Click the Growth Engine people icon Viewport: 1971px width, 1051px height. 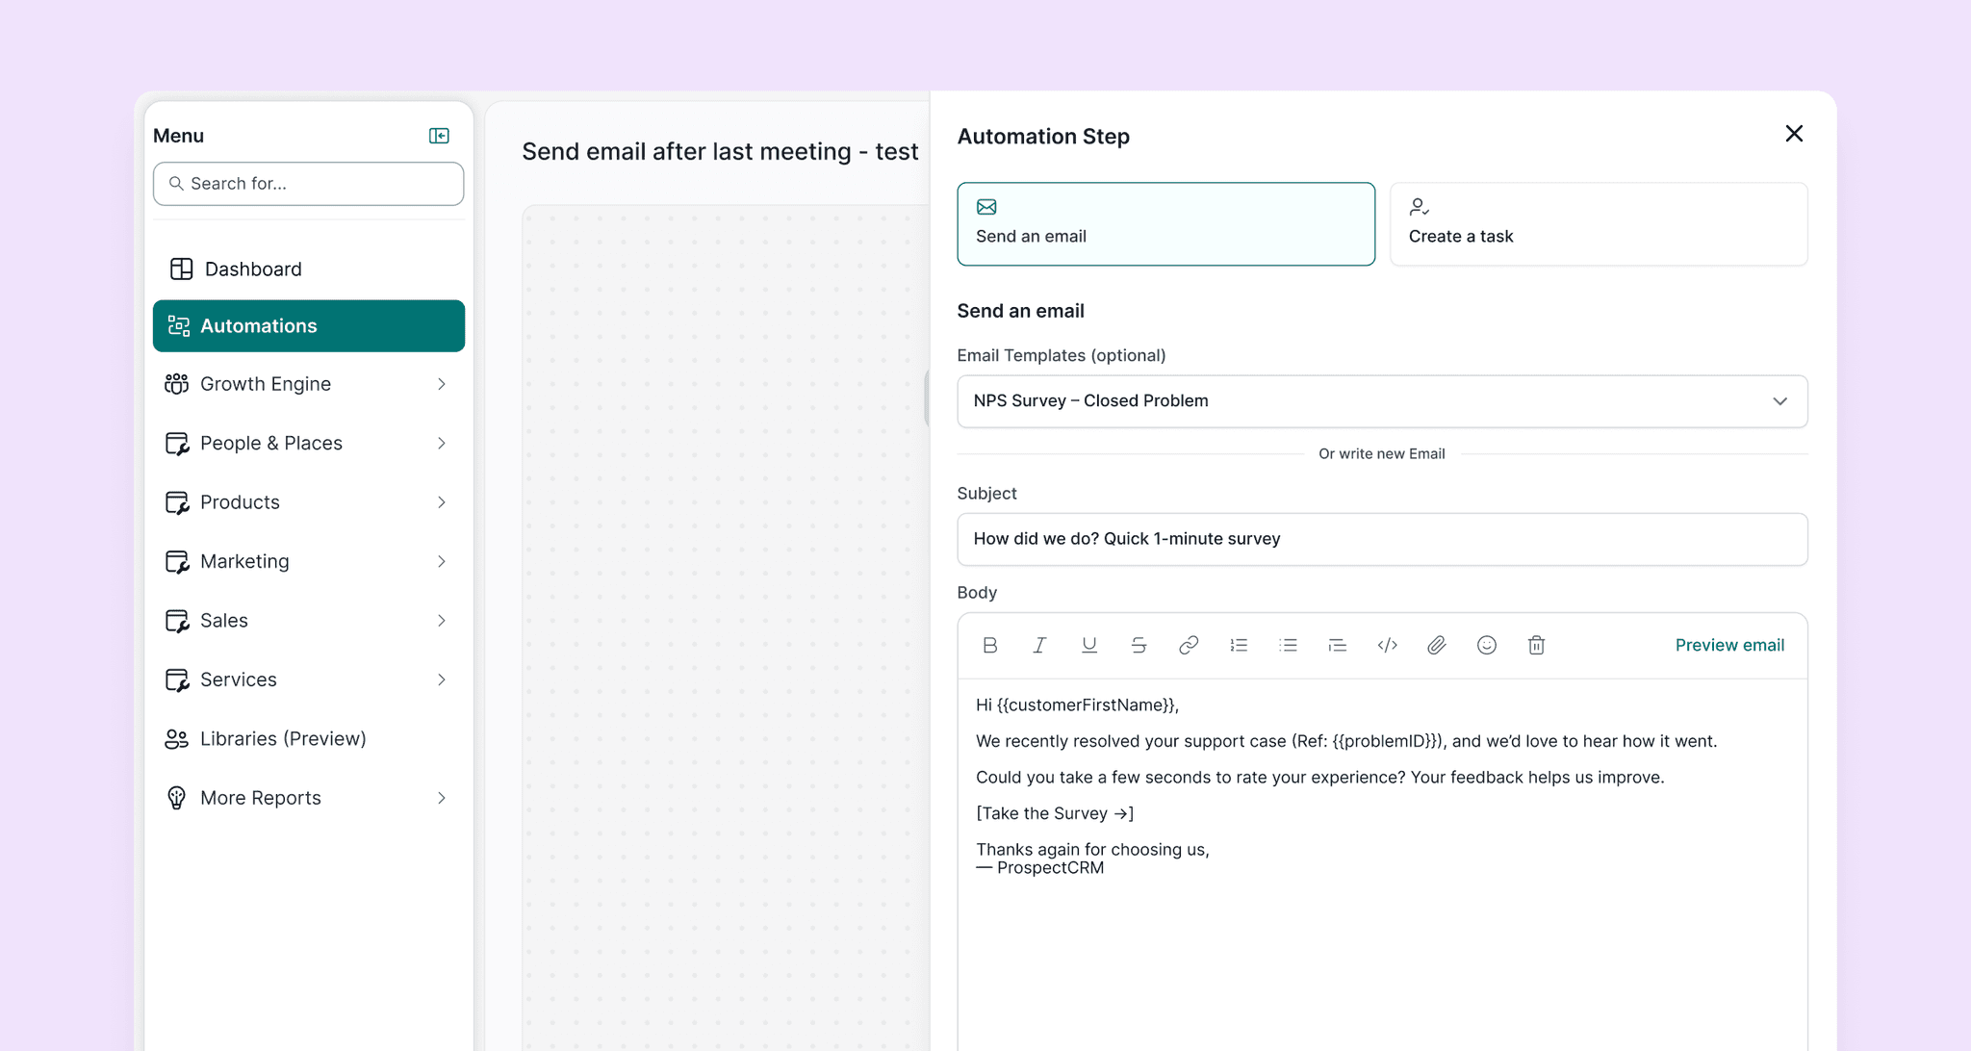[176, 384]
